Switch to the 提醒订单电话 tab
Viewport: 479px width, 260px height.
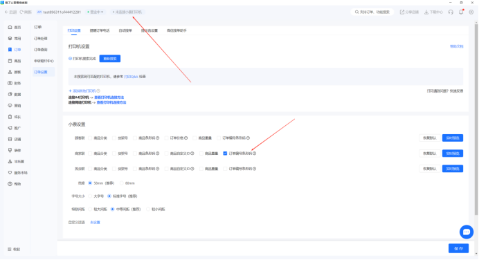coord(100,30)
